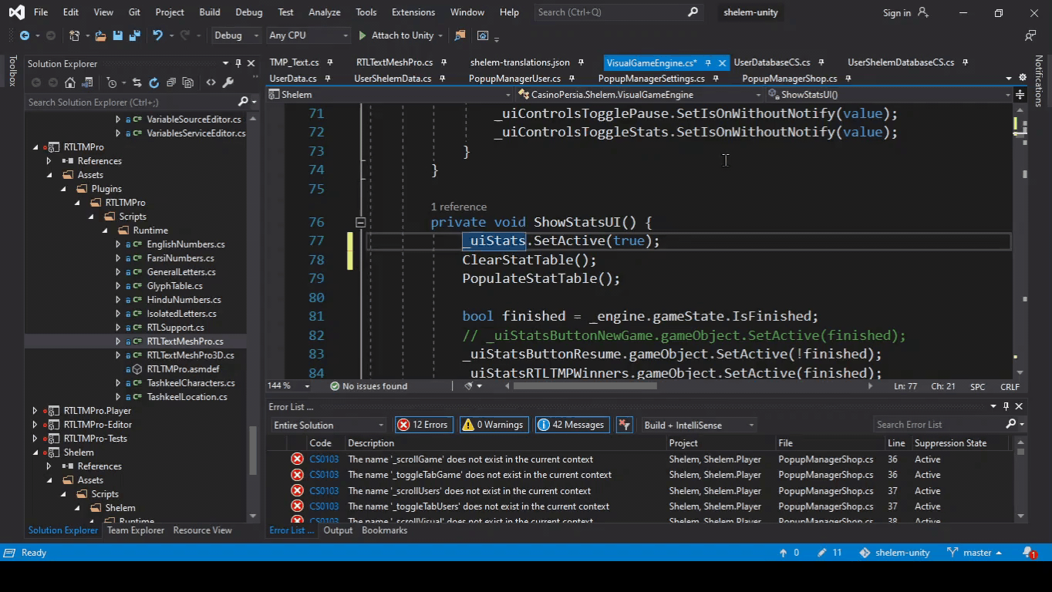Toggle pin on UserData.cs tab

pos(327,79)
